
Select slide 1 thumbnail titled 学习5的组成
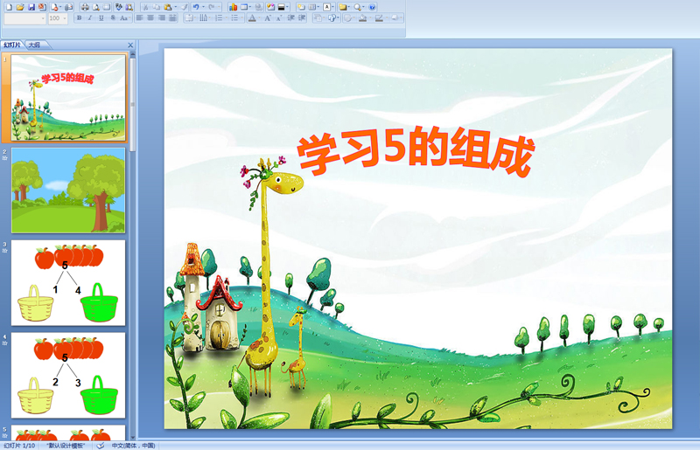coord(68,98)
